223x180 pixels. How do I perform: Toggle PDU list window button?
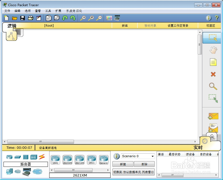click(133, 172)
